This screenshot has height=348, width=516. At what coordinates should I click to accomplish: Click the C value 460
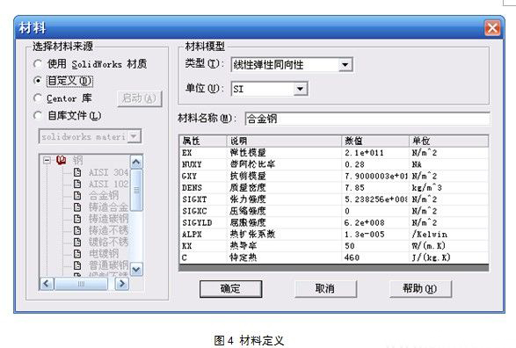pyautogui.click(x=352, y=257)
